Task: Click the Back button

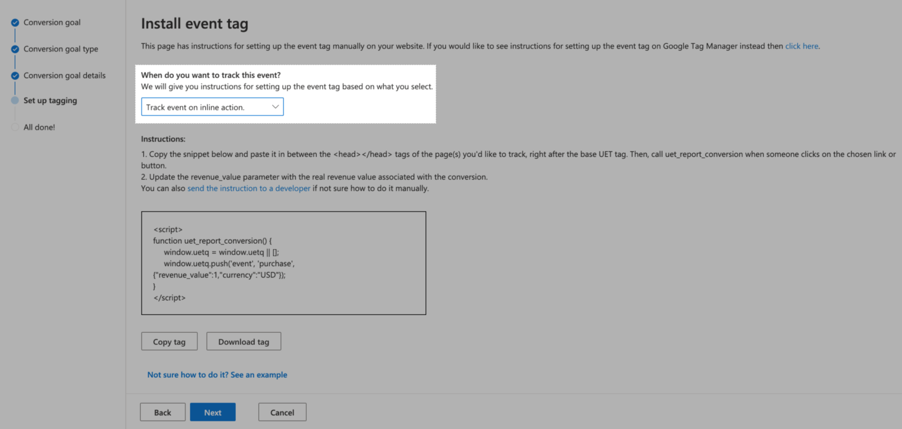Action: click(162, 413)
